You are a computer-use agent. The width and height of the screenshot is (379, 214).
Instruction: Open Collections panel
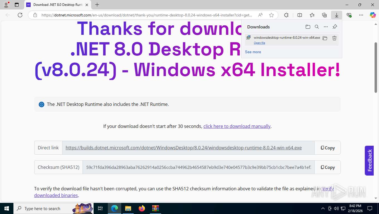pos(324,15)
